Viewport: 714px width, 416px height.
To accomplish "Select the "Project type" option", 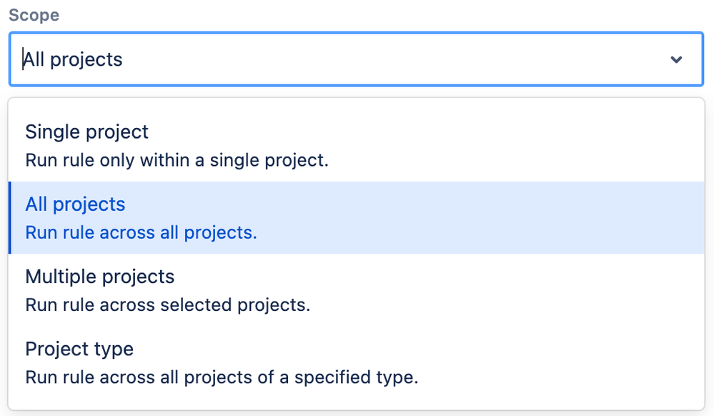I will tap(79, 349).
